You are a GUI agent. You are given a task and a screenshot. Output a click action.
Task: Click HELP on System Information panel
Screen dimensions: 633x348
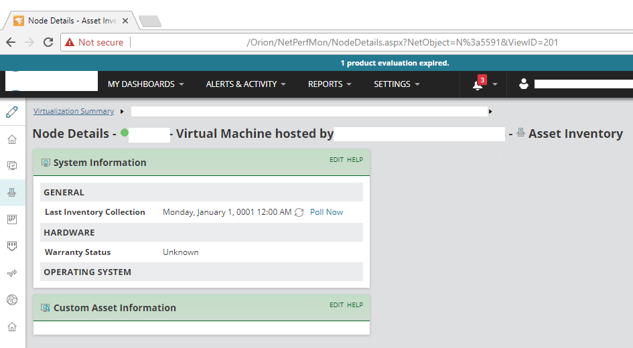coord(355,160)
